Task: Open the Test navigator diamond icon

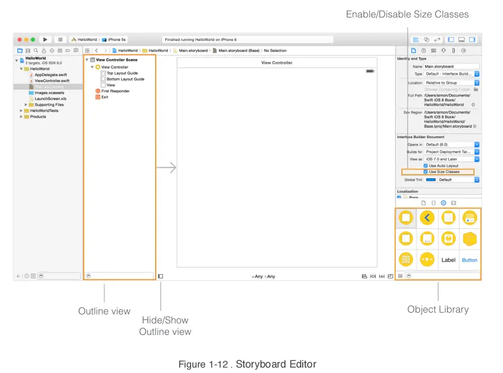Action: (52, 50)
